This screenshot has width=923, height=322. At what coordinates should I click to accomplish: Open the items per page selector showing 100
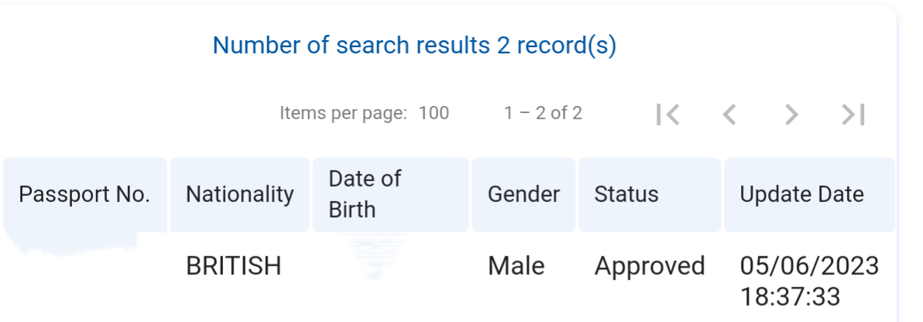point(434,113)
